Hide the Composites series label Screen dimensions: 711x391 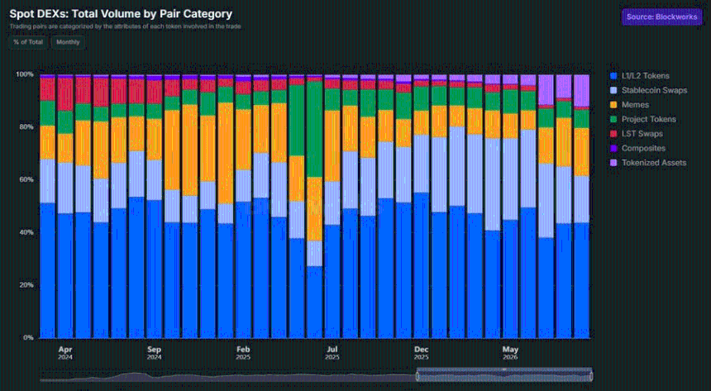click(x=643, y=148)
